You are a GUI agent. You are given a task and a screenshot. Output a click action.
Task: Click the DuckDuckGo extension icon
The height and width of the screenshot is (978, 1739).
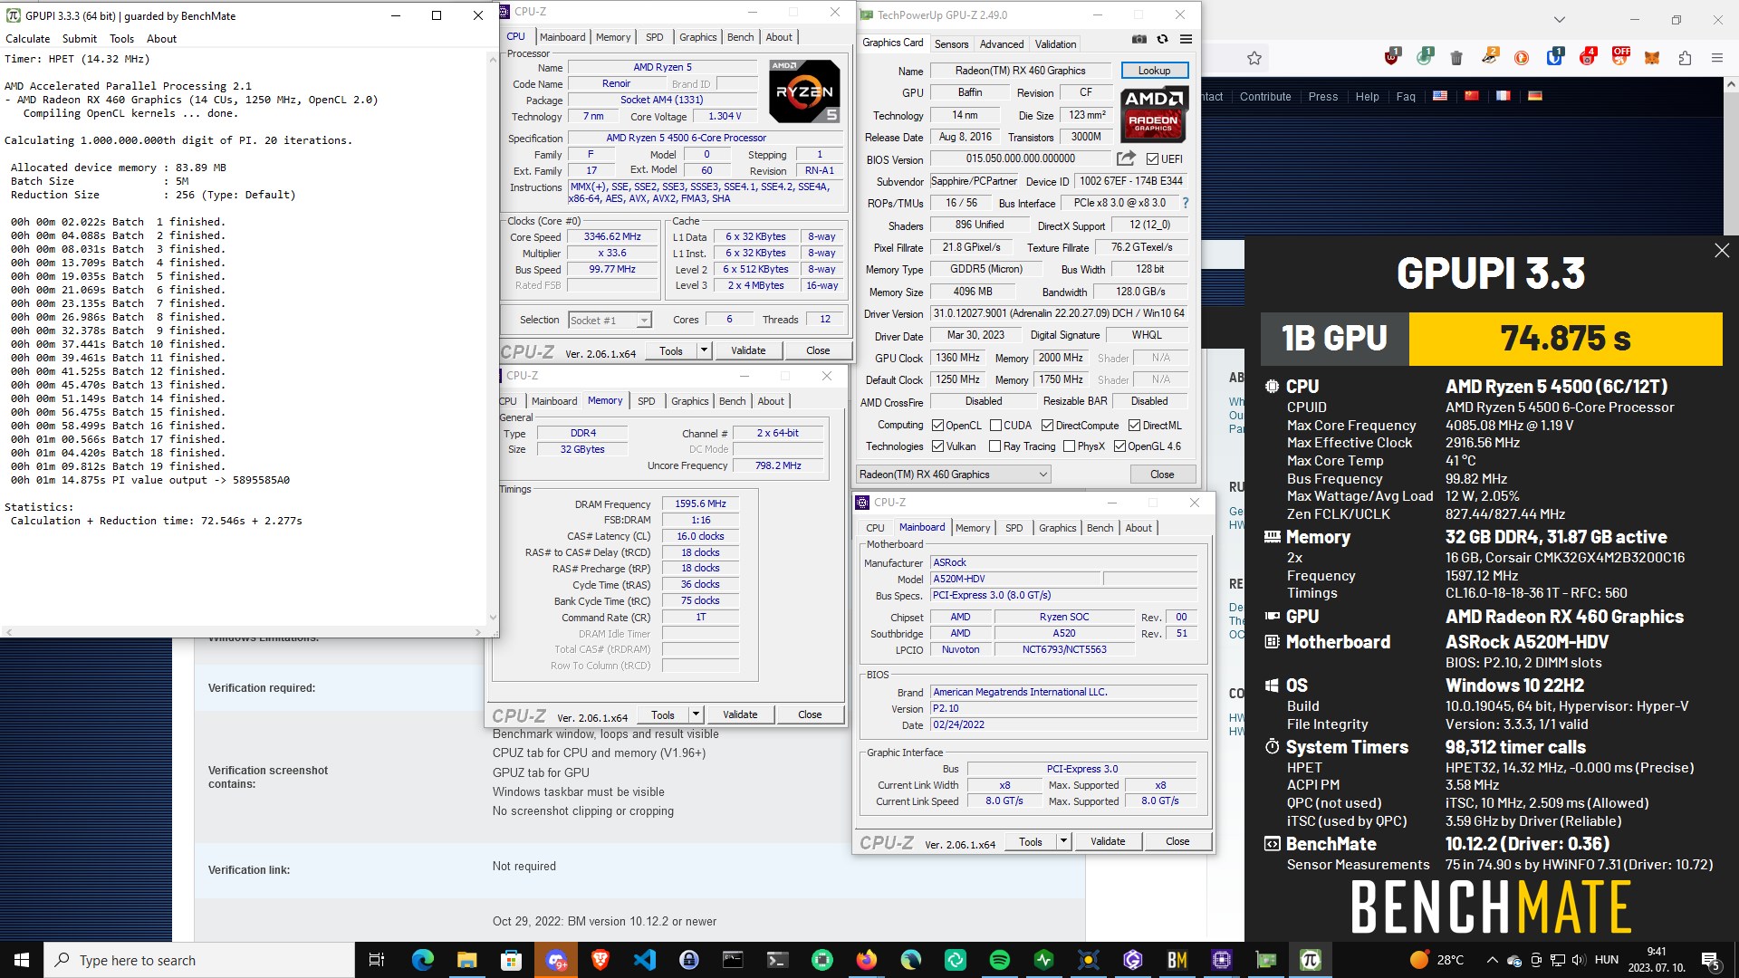1522,58
